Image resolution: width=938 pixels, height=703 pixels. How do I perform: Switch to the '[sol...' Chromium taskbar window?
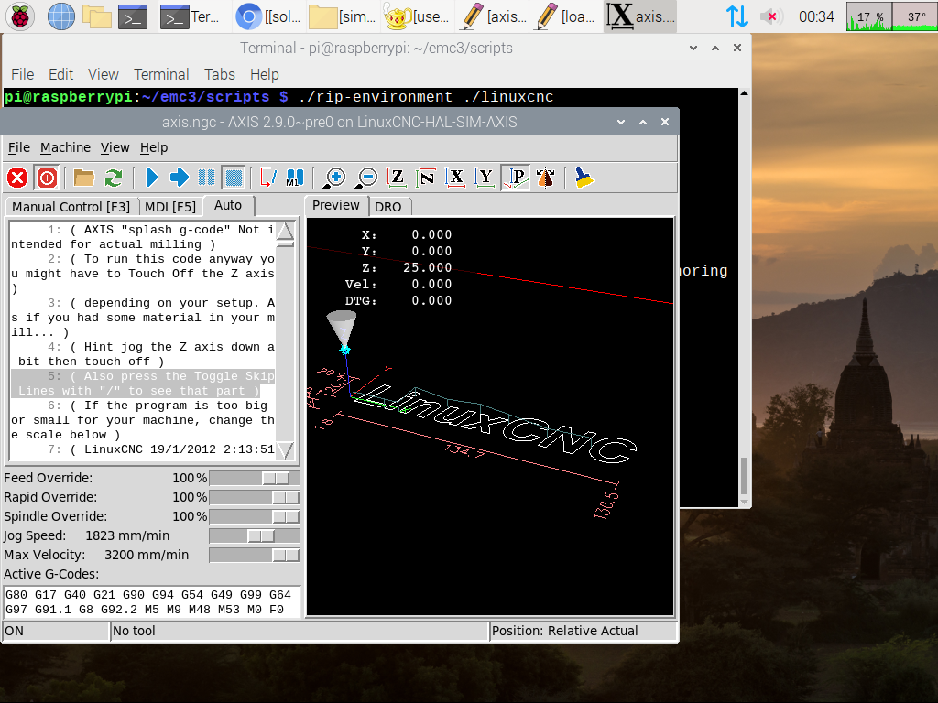[268, 16]
